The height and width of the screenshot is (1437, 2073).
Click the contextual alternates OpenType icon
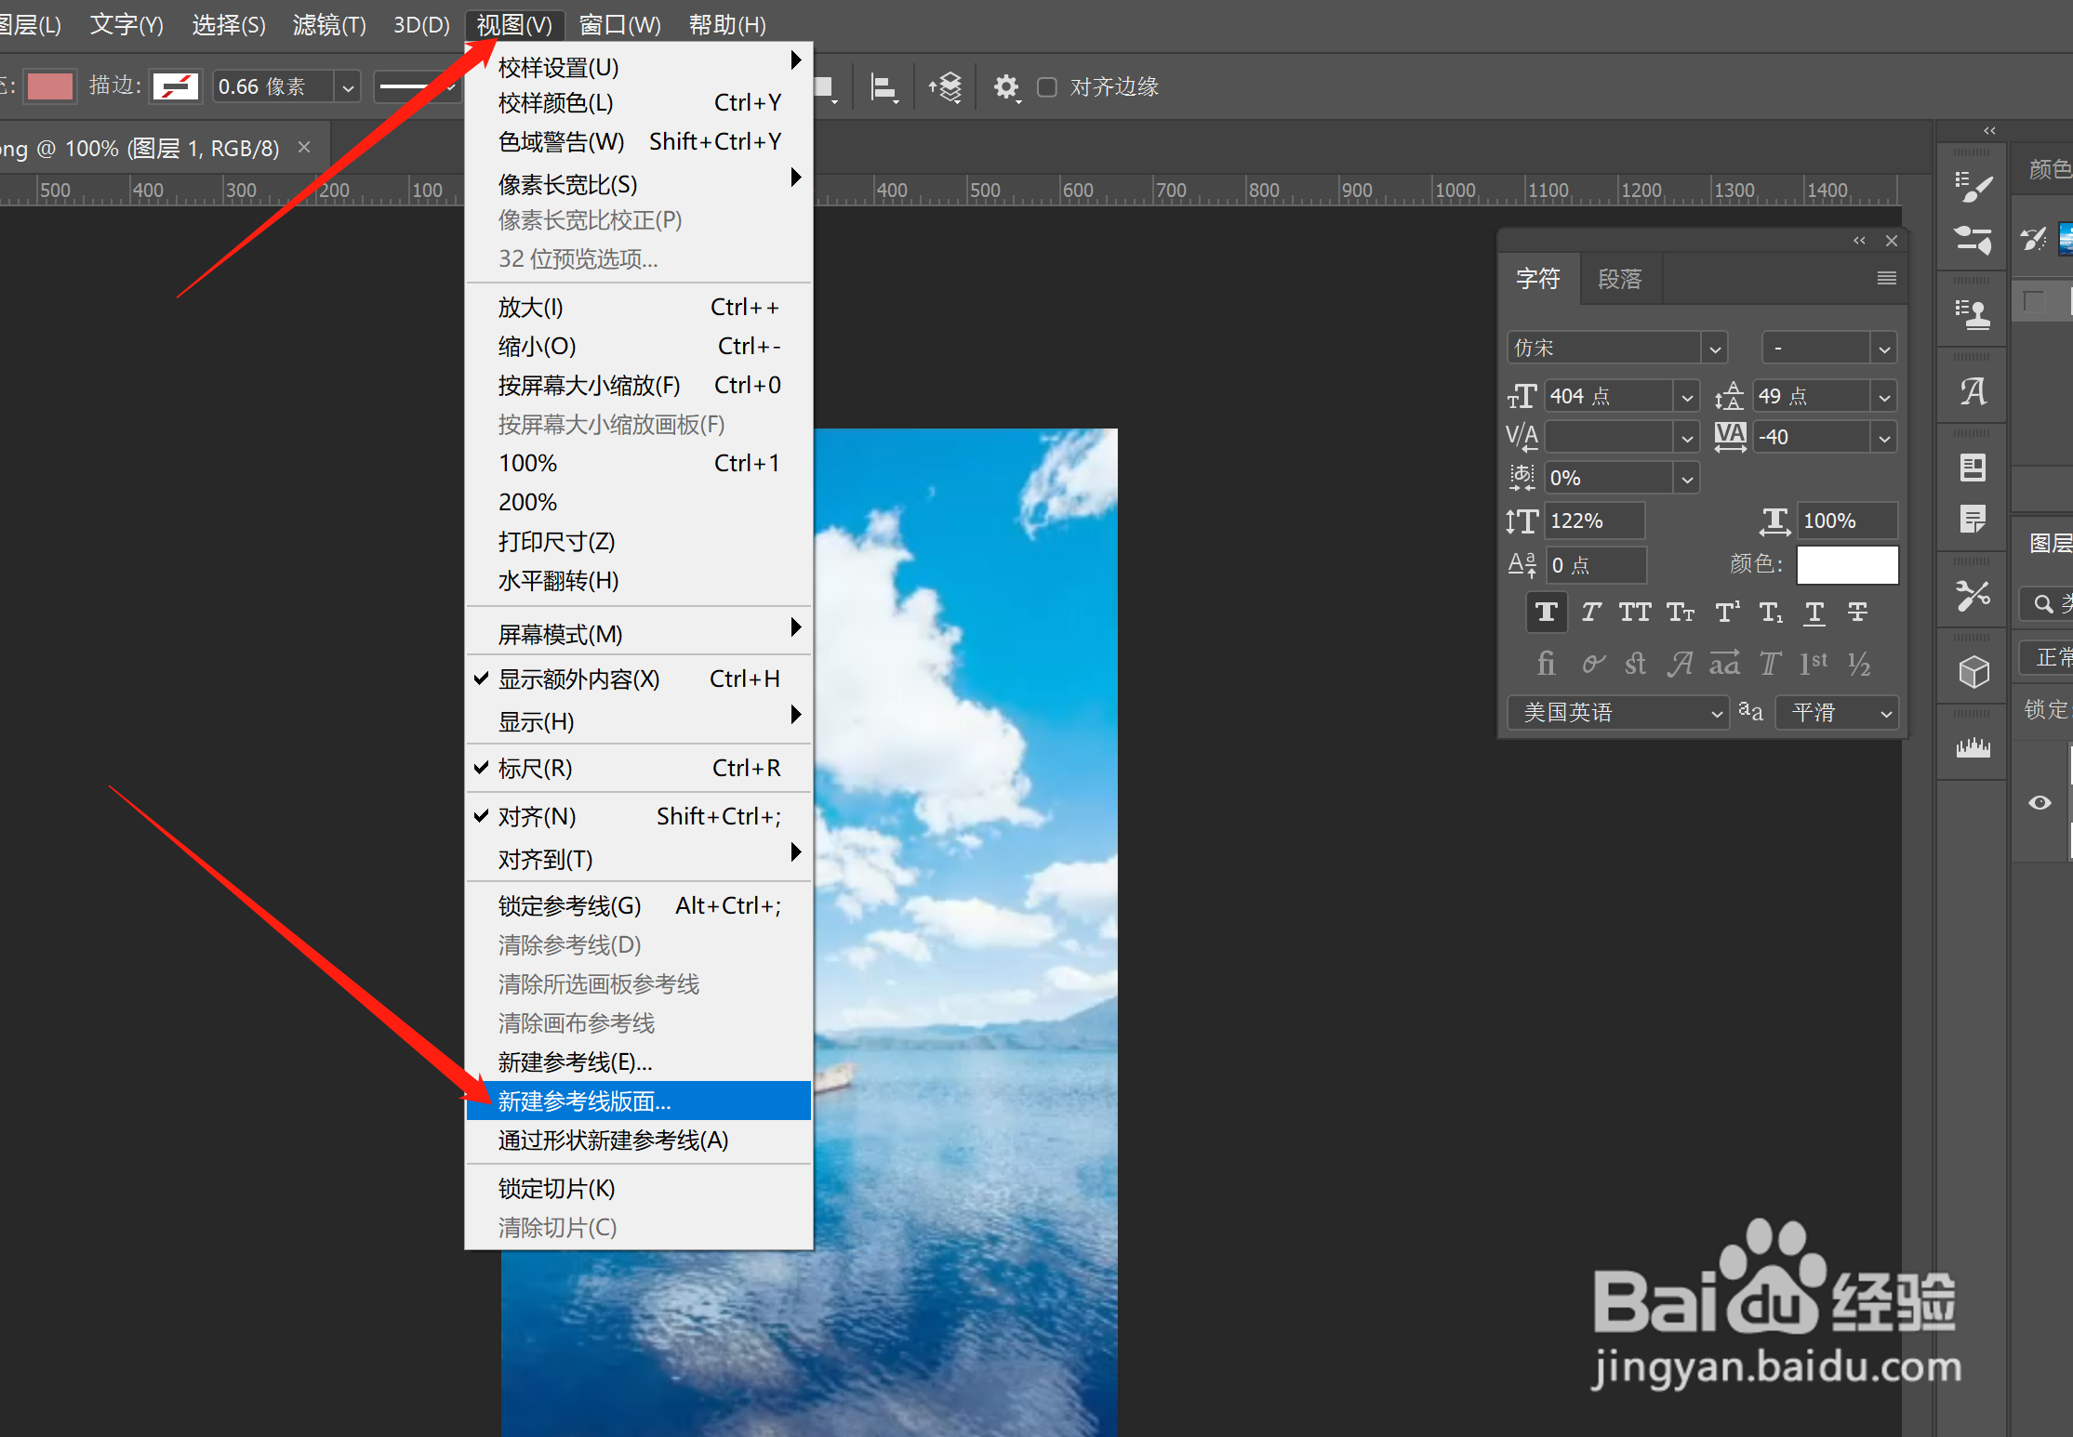point(1593,663)
